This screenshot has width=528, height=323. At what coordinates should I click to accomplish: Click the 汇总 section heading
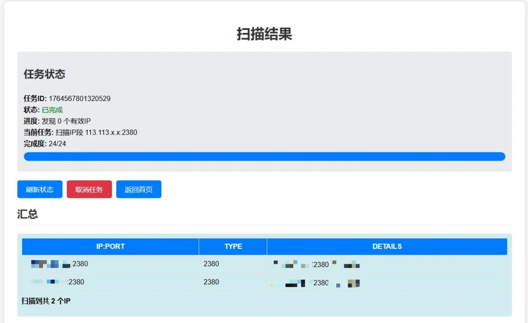pyautogui.click(x=27, y=214)
